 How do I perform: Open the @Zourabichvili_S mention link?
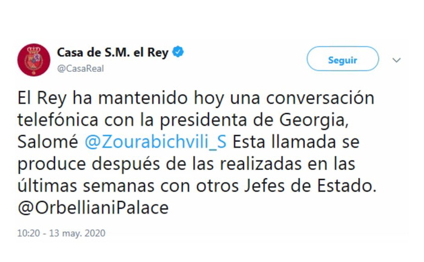(155, 142)
